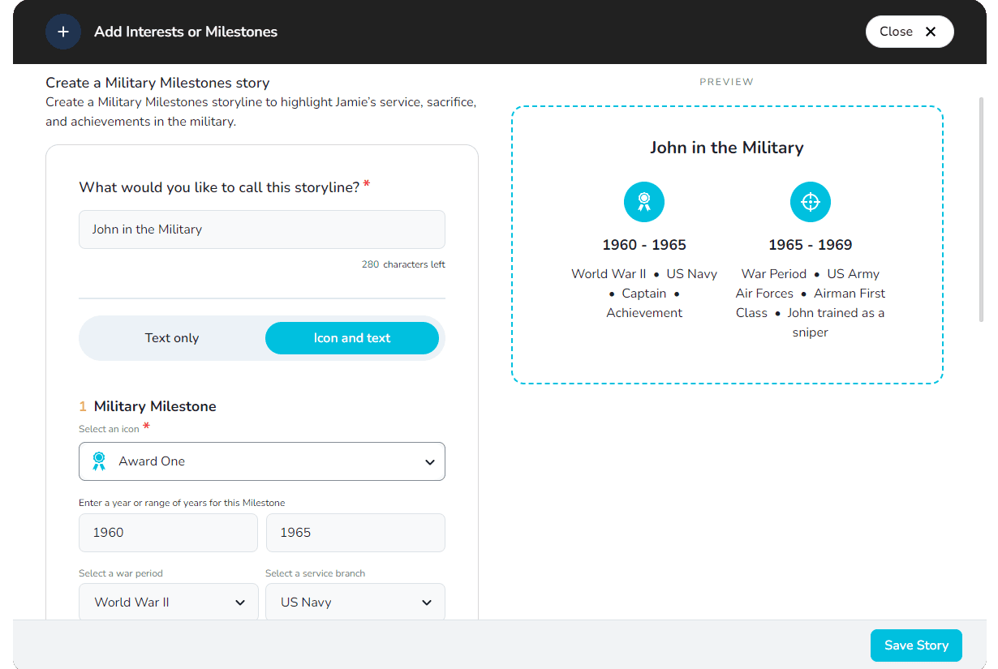Open the war period dropdown showing World War II
Image resolution: width=998 pixels, height=669 pixels.
tap(168, 602)
